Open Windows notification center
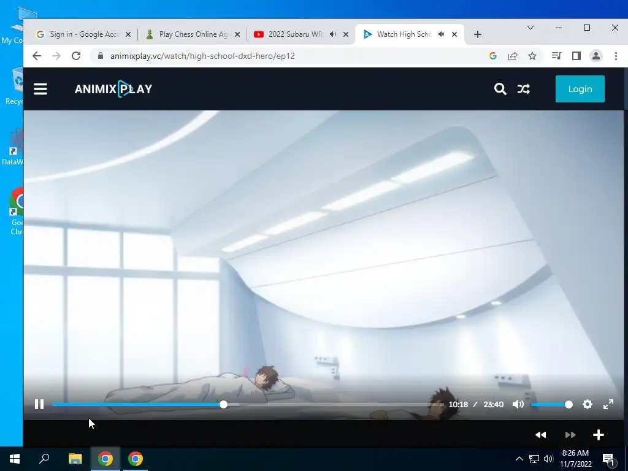 (608, 459)
